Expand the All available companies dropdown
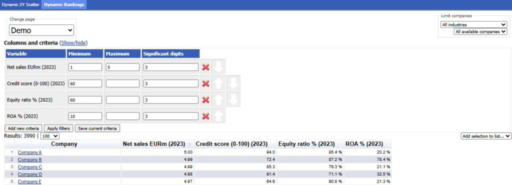The image size is (512, 185). [x=480, y=31]
